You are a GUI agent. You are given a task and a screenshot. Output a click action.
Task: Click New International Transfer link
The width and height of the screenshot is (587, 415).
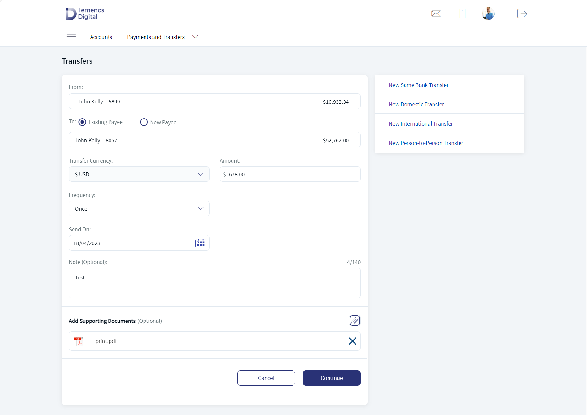pyautogui.click(x=421, y=124)
